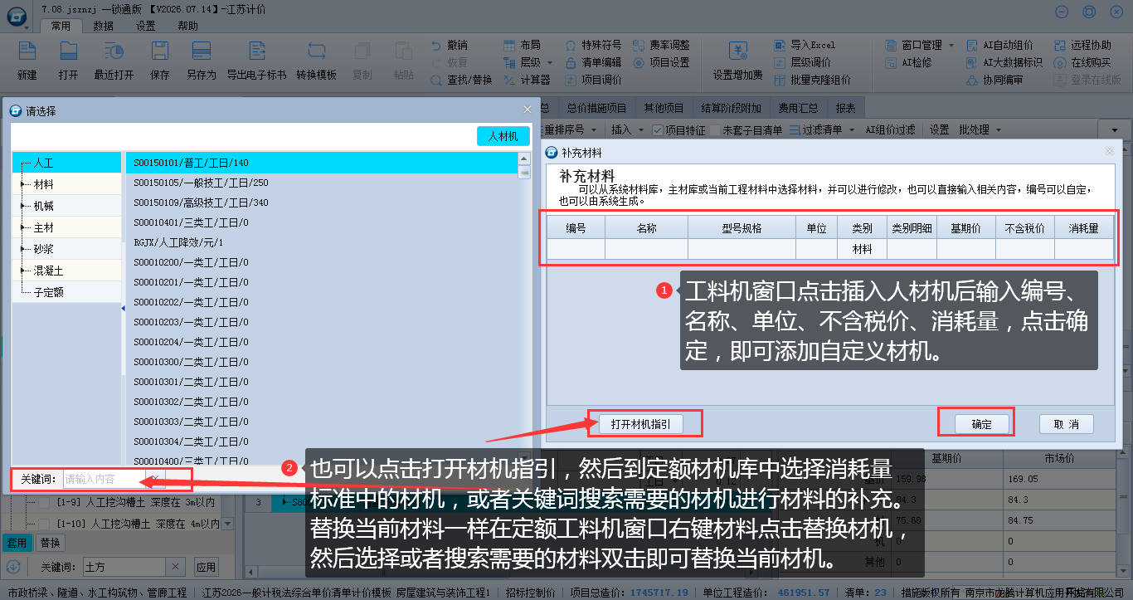
Task: Click the 关键词 search field in 请选择
Action: tap(105, 479)
